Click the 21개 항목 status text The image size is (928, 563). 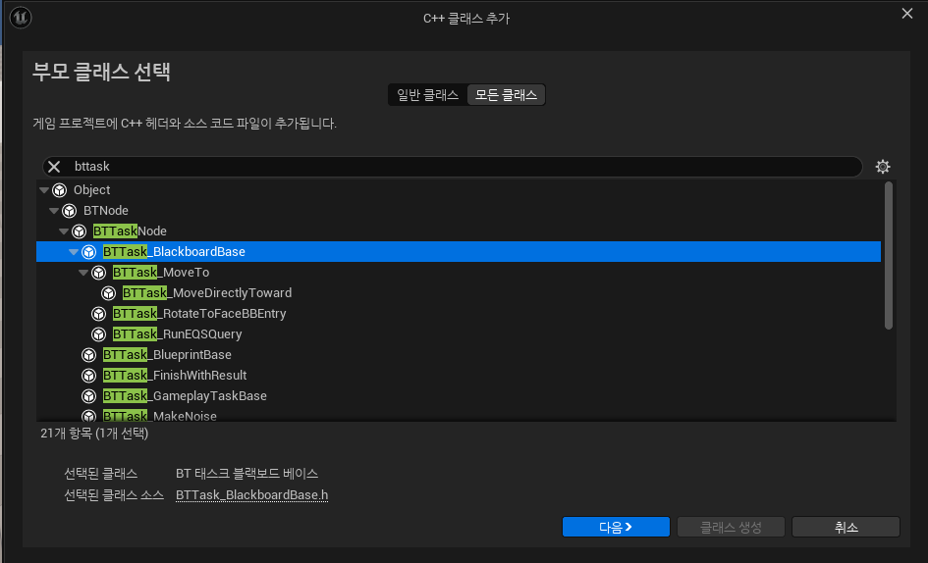point(94,434)
